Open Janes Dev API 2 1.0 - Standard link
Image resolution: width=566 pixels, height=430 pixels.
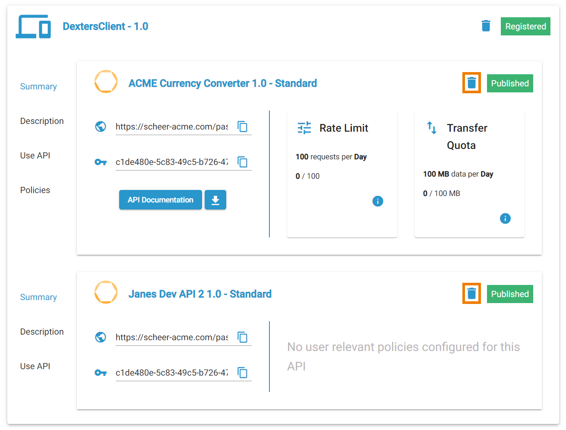click(x=200, y=294)
